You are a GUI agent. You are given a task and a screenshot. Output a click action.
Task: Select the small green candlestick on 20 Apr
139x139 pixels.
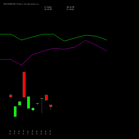click(x=33, y=109)
